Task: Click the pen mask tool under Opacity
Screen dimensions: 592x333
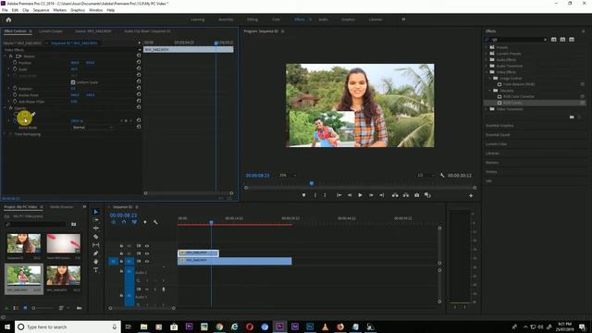Action: tap(33, 114)
